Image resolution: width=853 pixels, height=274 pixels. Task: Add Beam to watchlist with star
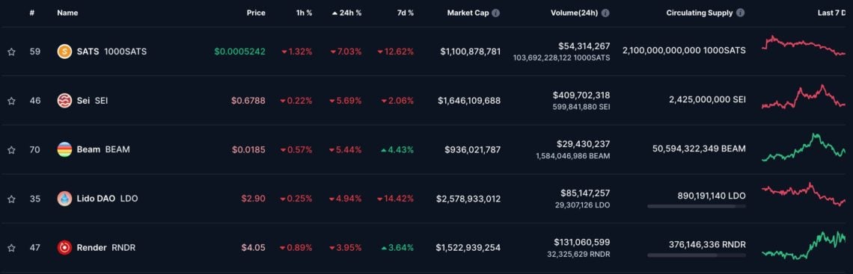click(x=11, y=150)
